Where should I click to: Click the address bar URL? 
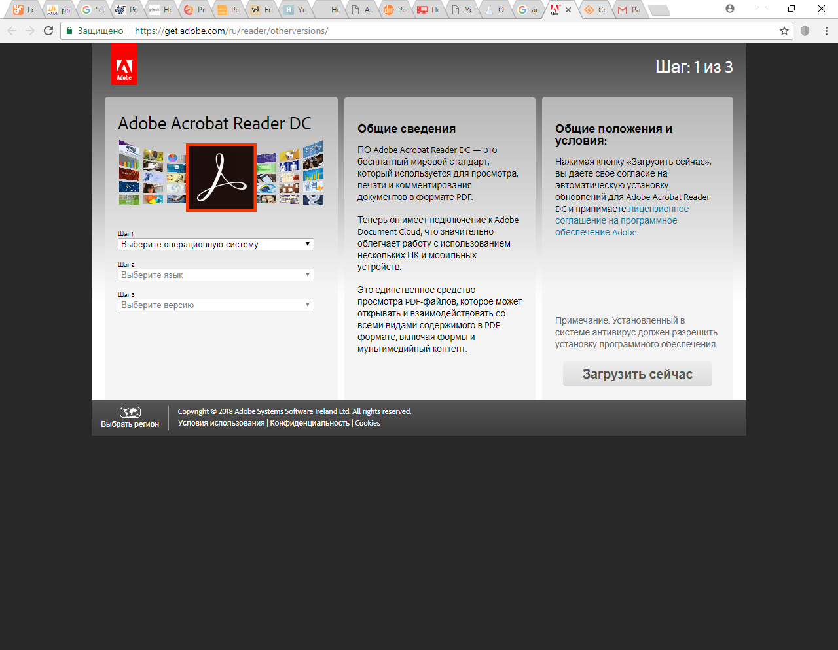[x=232, y=31]
